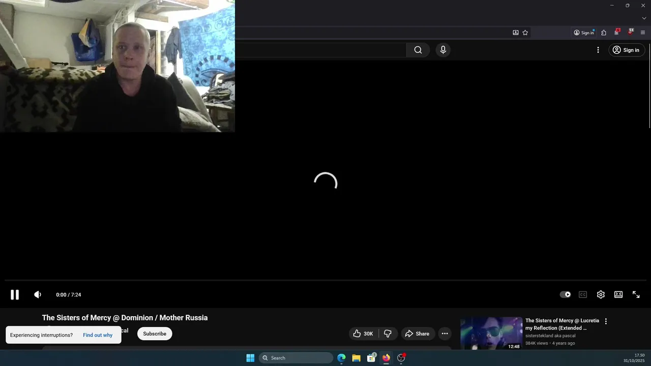The image size is (651, 366).
Task: Open Microsoft Edge from taskbar
Action: point(341,358)
